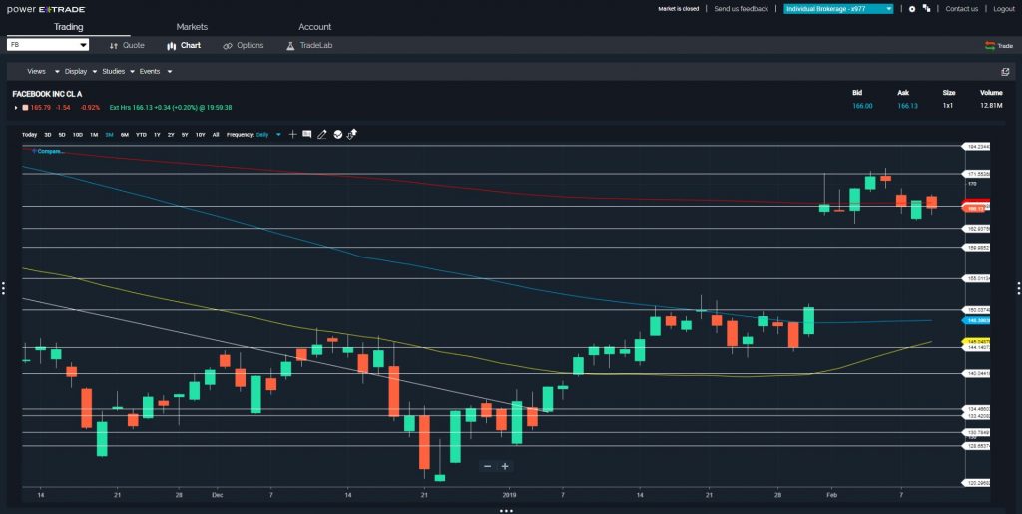Click the Market is closed status
The height and width of the screenshot is (514, 1022).
[x=678, y=8]
